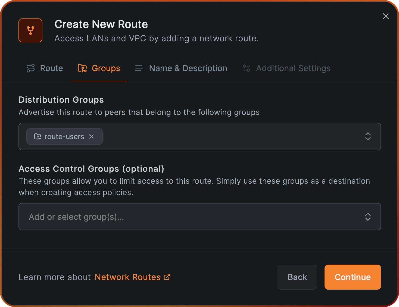The image size is (399, 307).
Task: Click the Additional Settings sliders icon
Action: click(246, 68)
